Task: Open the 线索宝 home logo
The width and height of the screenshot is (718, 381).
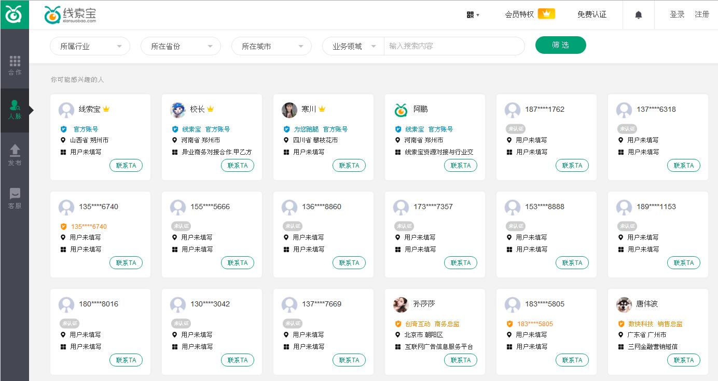Action: click(70, 15)
